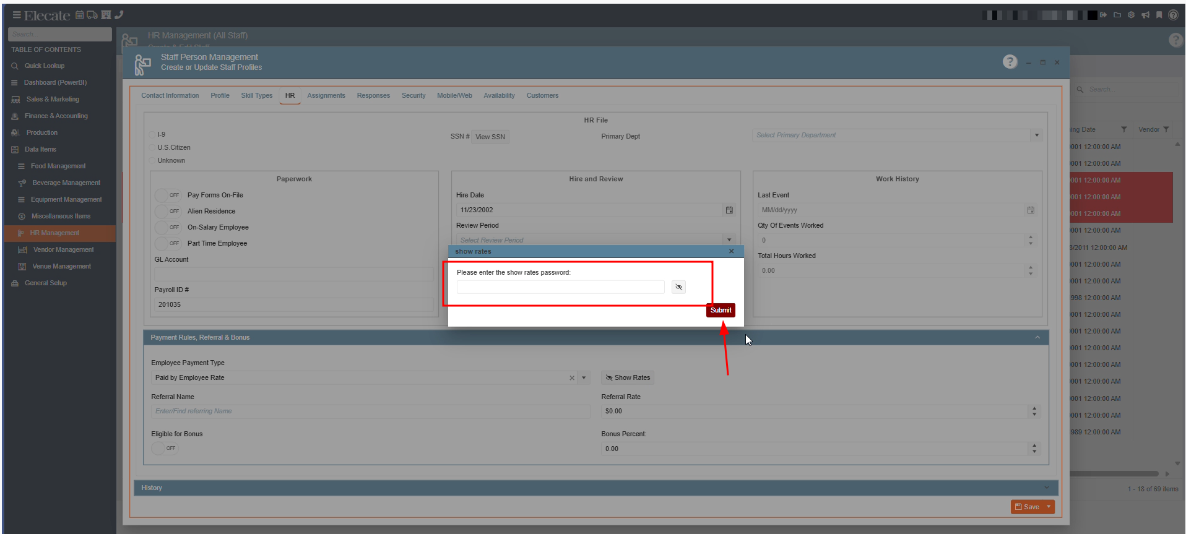Toggle the hamburger menu beside Elecate logo
The image size is (1186, 534).
click(x=17, y=15)
